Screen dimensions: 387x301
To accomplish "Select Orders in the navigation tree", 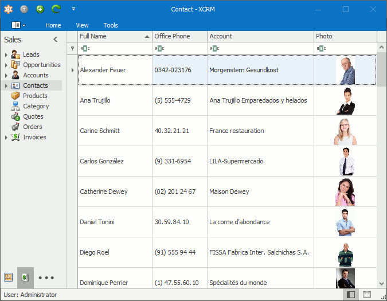I will pos(33,127).
